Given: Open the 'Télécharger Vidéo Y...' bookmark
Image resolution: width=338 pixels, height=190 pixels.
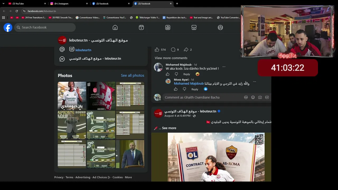Looking at the screenshot, I should 147,18.
